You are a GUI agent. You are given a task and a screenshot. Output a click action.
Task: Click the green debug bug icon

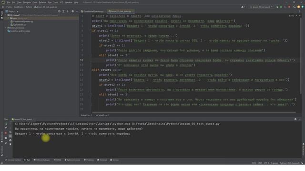[x=281, y=7]
